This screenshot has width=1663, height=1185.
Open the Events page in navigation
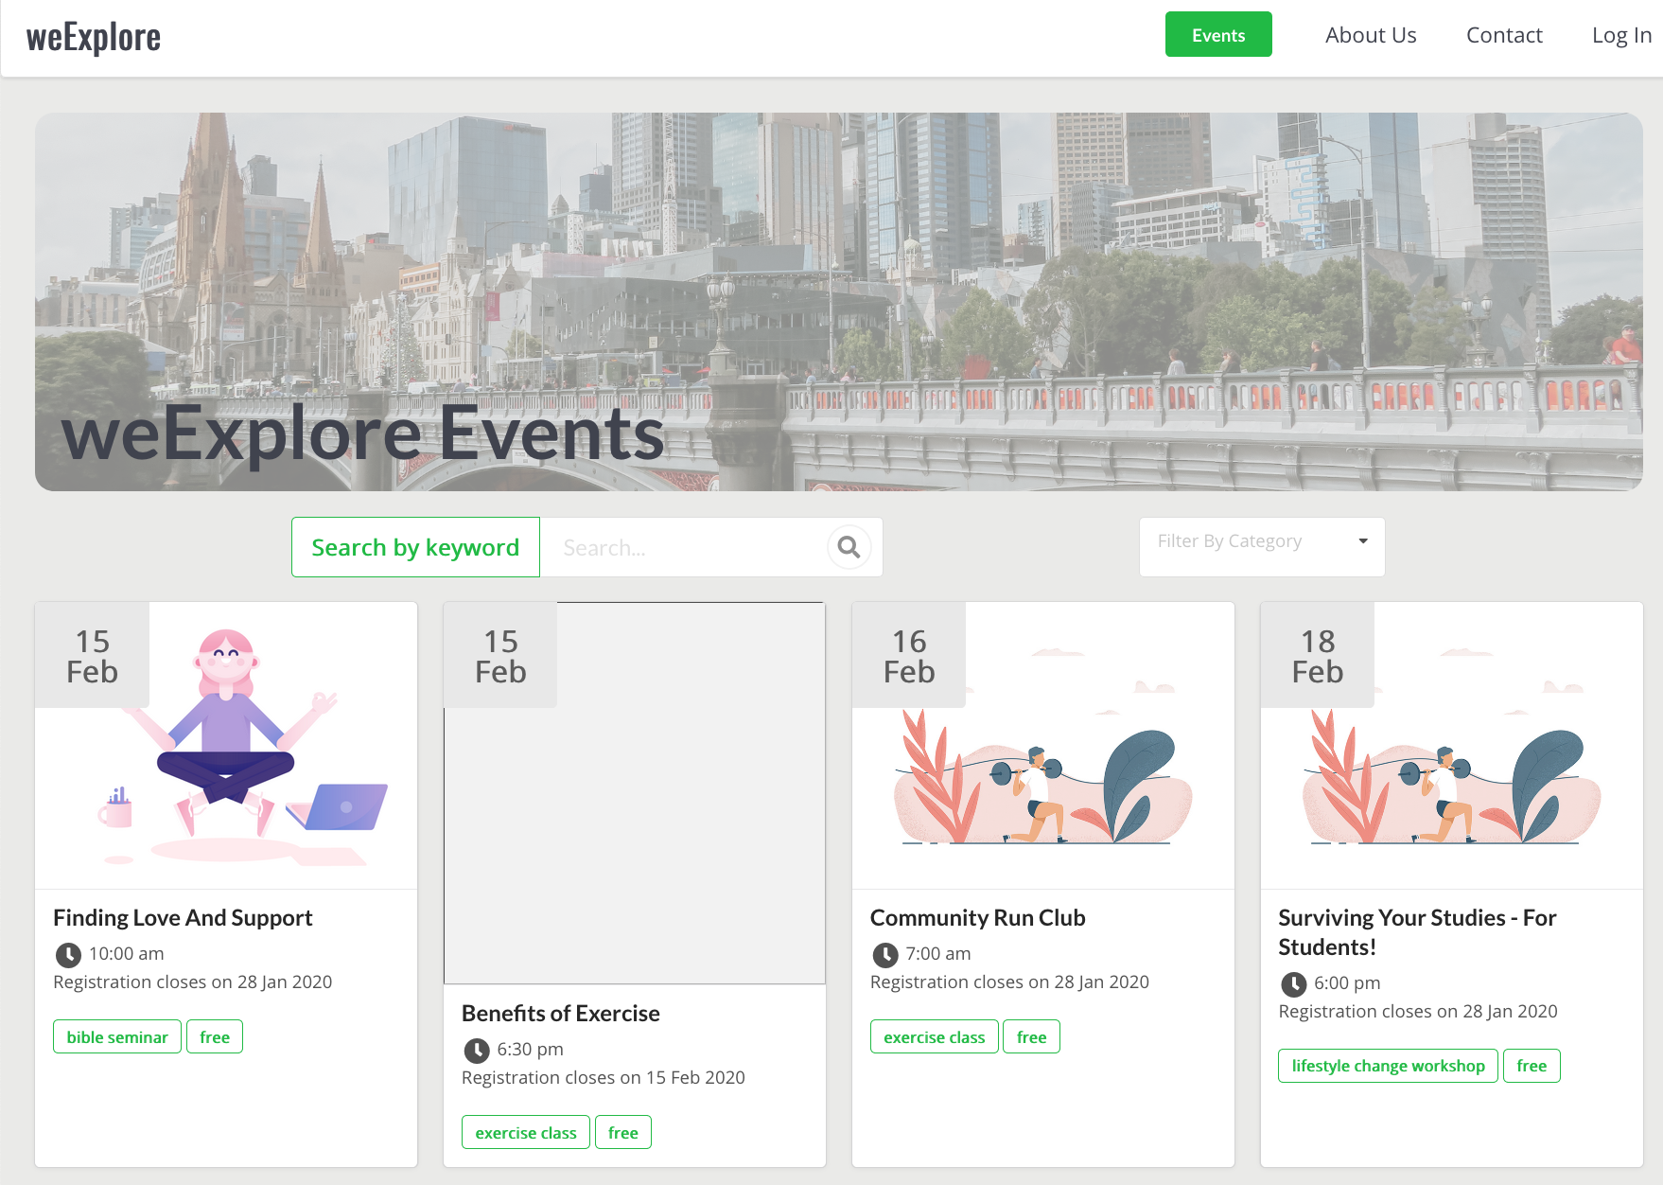pos(1217,35)
